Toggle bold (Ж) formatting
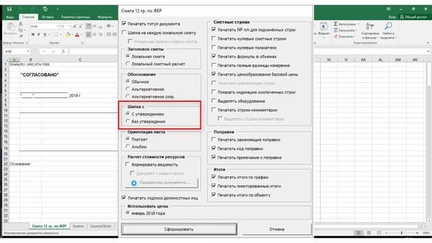The width and height of the screenshot is (432, 243). coord(33,34)
